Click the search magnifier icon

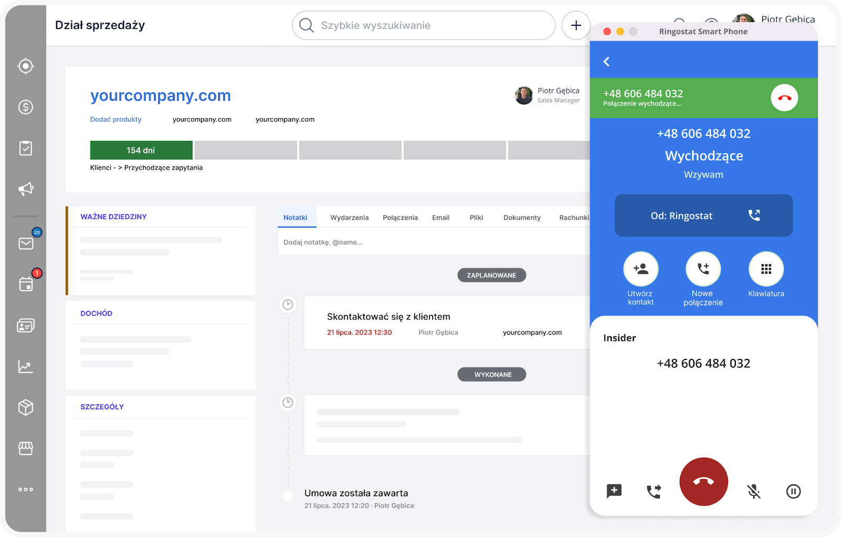click(x=306, y=25)
